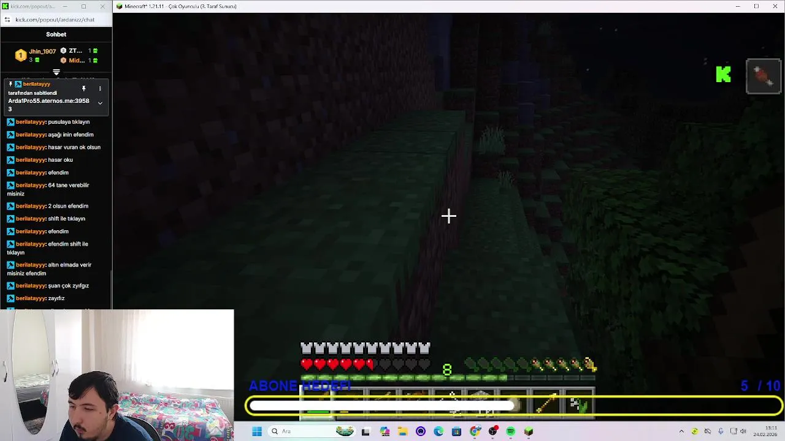Open Microsoft Store from the taskbar
785x441 pixels.
point(456,431)
